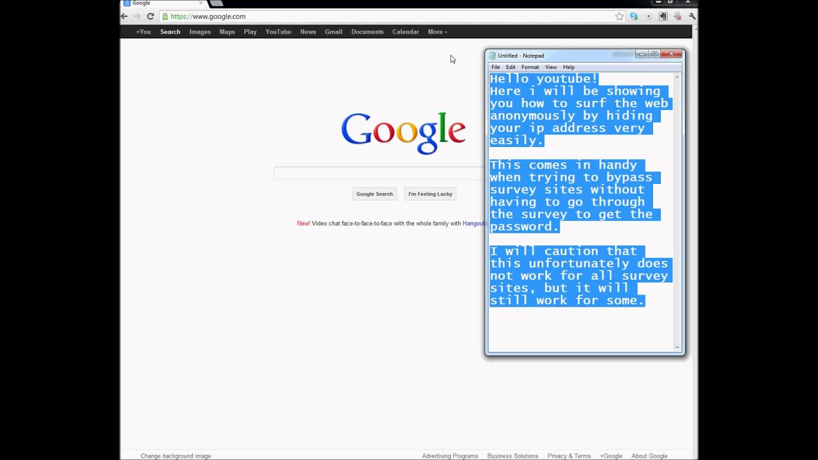Click inside the Google search box
Screen dimensions: 818x460
379,173
